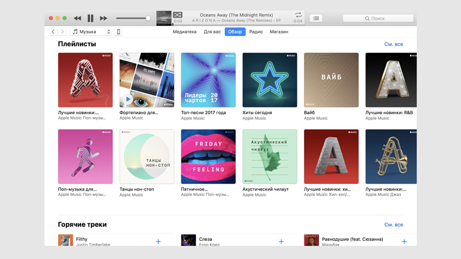
Task: Open the brass trumpet A jazz cover
Action: (x=391, y=156)
